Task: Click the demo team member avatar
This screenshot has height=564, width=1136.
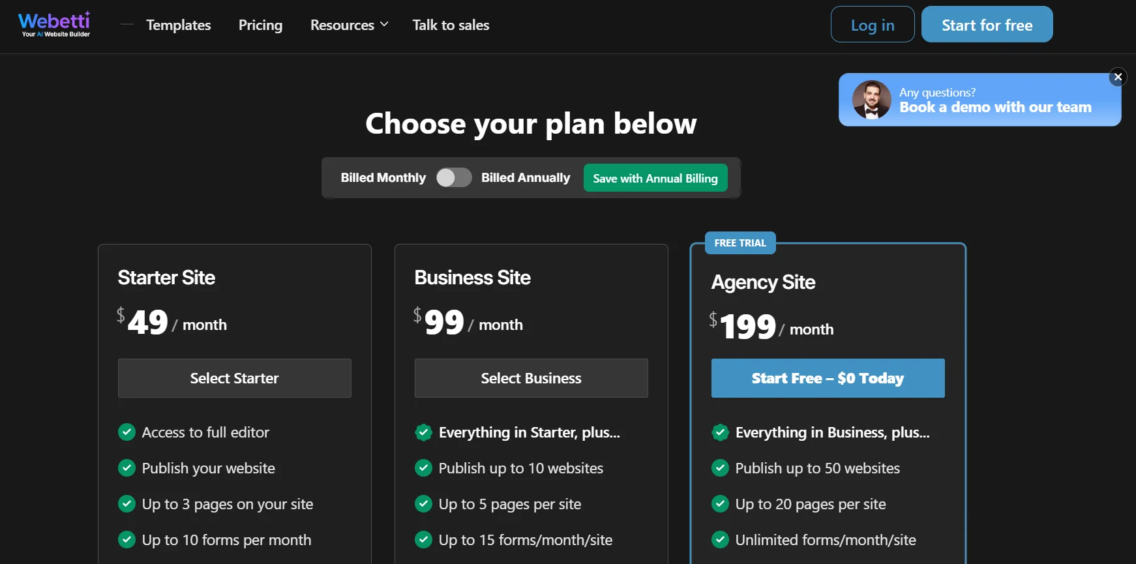Action: click(x=871, y=100)
